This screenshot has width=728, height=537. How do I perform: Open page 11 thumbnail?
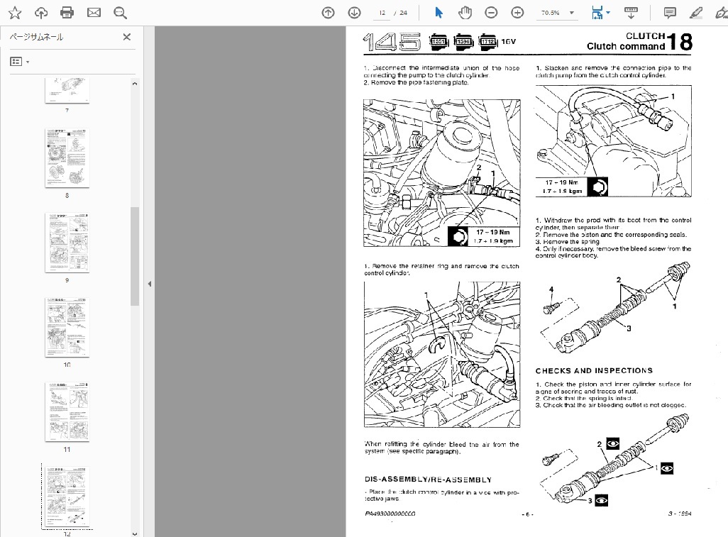[67, 412]
